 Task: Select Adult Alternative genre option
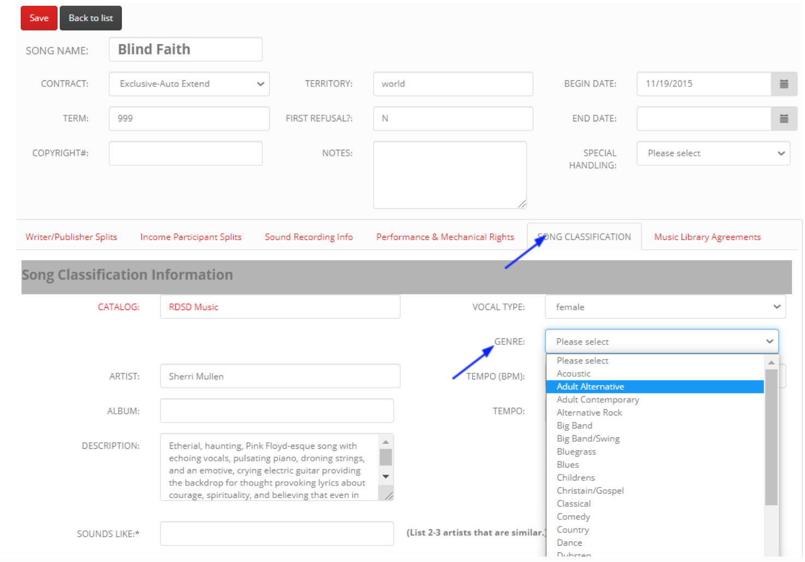click(590, 387)
